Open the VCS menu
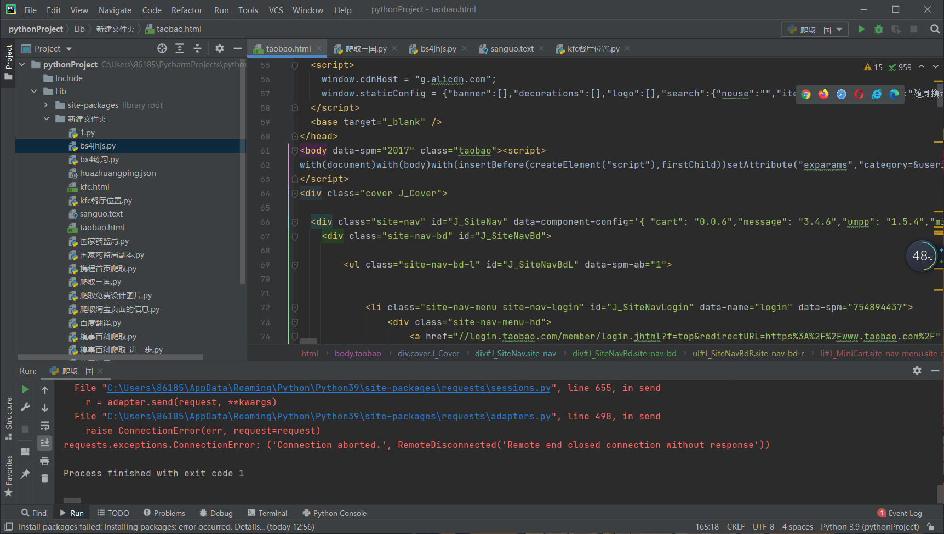 coord(276,10)
